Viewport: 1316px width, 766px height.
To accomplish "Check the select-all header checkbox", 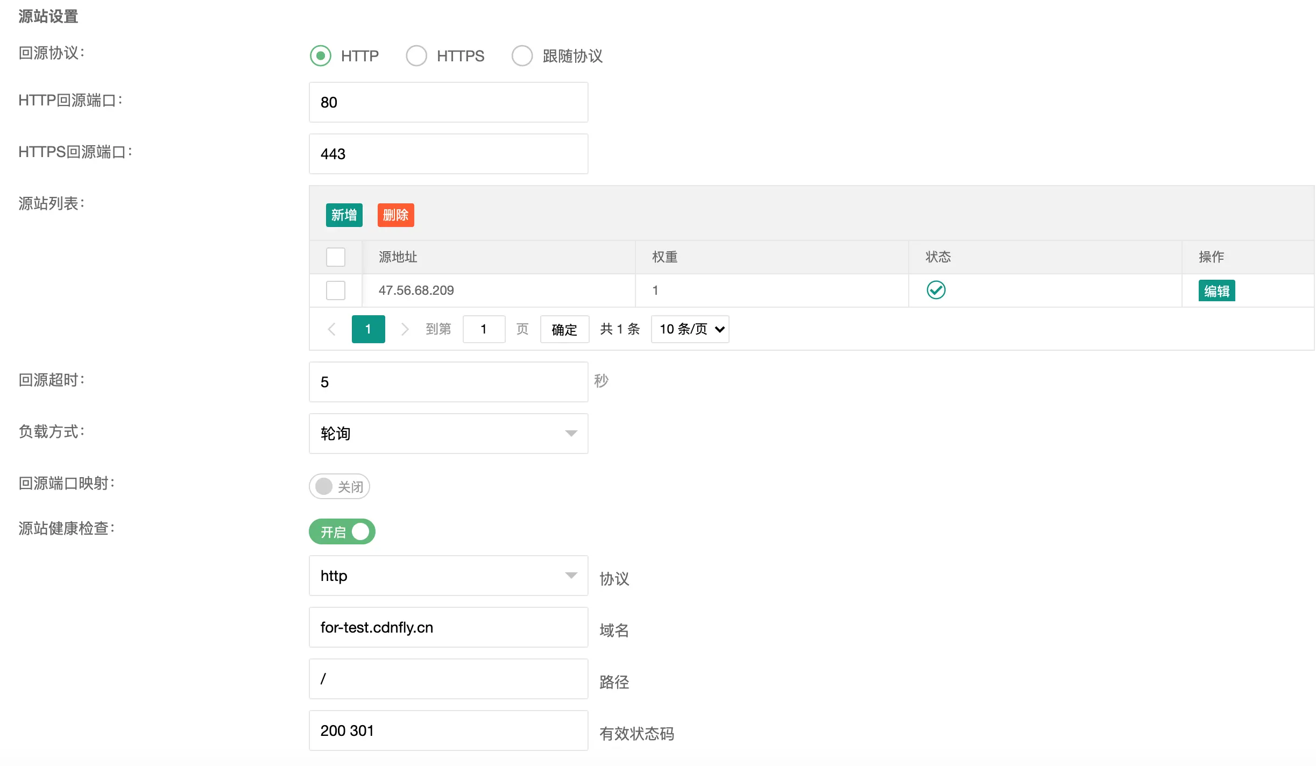I will coord(336,257).
